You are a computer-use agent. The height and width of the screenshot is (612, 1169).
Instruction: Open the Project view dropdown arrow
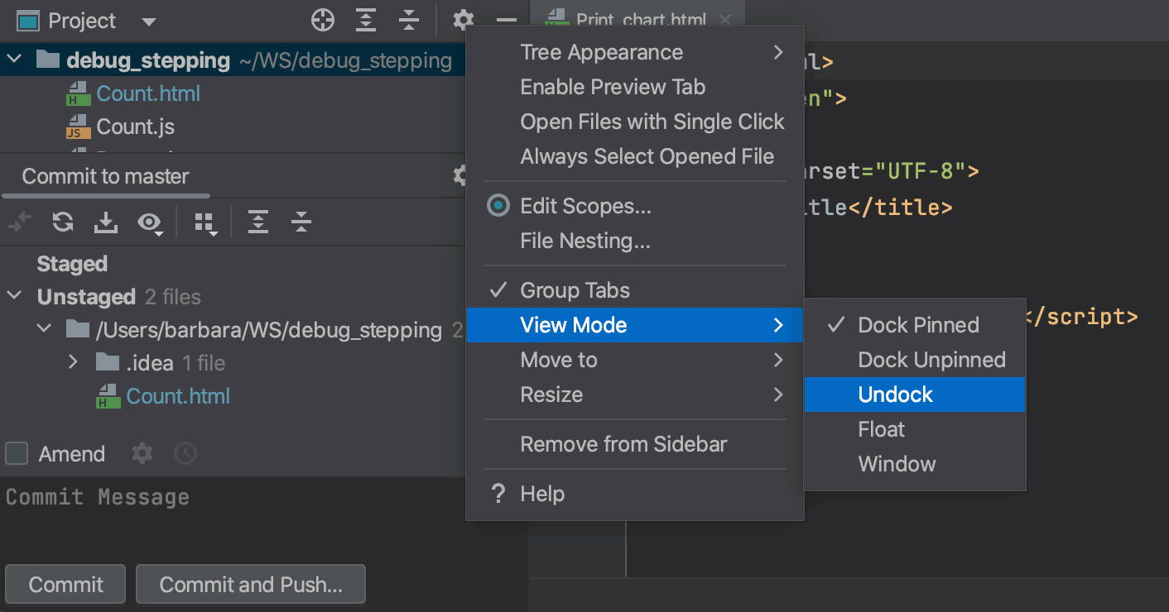point(148,22)
